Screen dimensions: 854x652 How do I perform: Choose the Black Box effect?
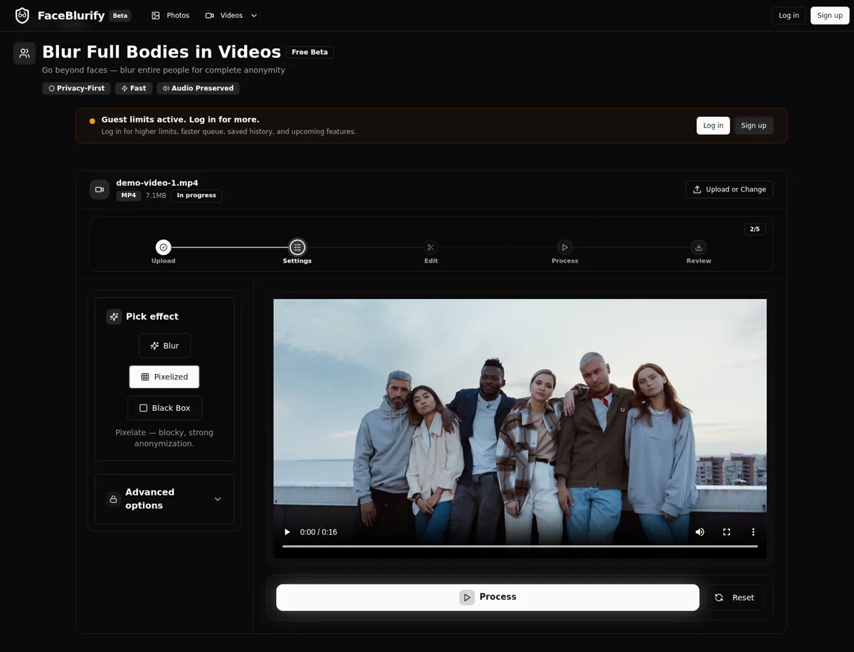164,409
